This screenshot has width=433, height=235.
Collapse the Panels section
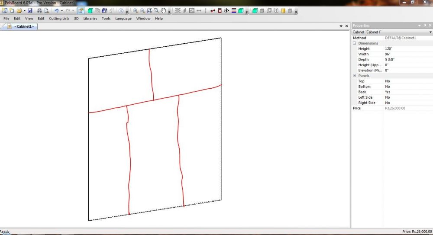coord(355,76)
